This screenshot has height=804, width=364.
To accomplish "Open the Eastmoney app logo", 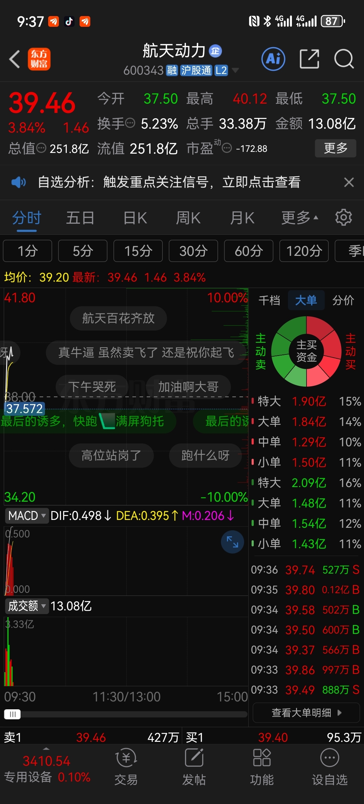I will point(39,59).
